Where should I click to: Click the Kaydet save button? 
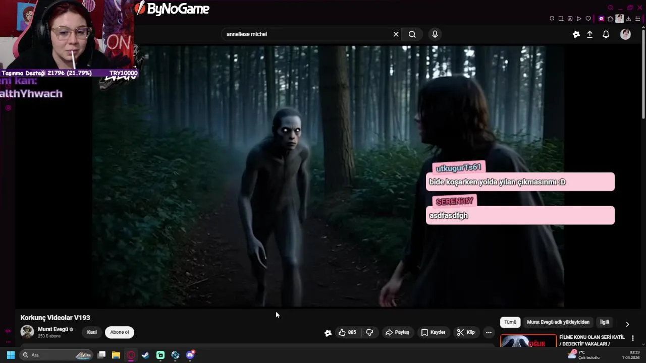(x=433, y=332)
